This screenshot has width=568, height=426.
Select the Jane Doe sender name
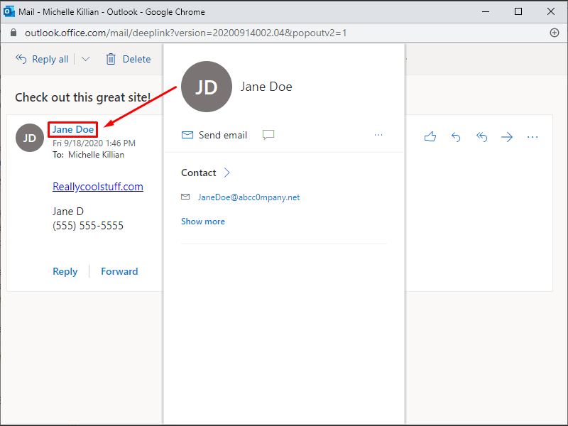pyautogui.click(x=72, y=129)
